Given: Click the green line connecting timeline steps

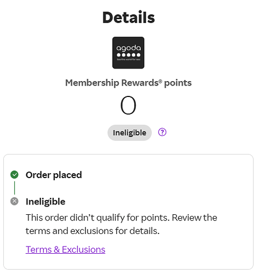Looking at the screenshot, I should point(14,188).
